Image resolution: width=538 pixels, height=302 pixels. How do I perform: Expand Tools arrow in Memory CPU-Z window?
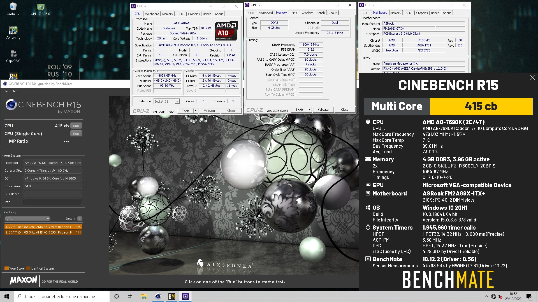(x=309, y=110)
